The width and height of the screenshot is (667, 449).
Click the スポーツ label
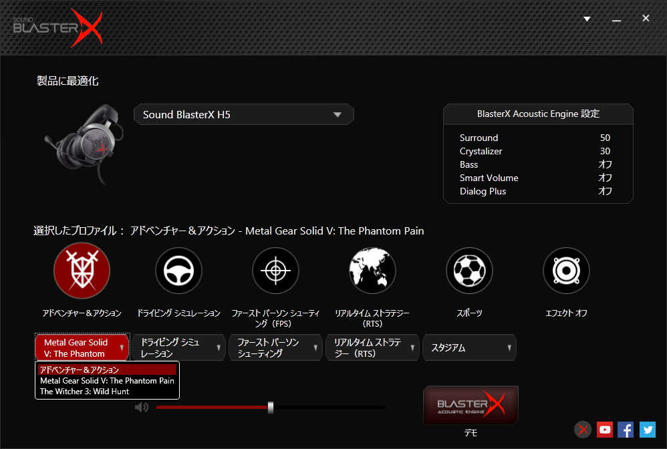(x=470, y=313)
